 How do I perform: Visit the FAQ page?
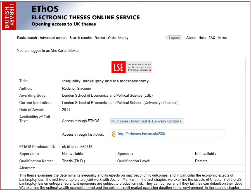tap(212, 38)
